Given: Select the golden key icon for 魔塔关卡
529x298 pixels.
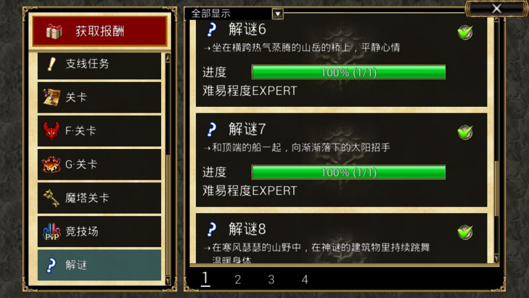Looking at the screenshot, I should coord(51,198).
